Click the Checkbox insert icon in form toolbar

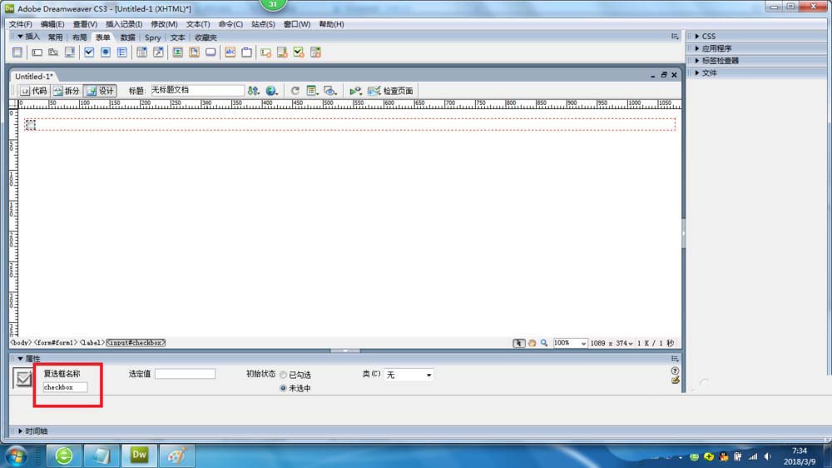coord(89,52)
